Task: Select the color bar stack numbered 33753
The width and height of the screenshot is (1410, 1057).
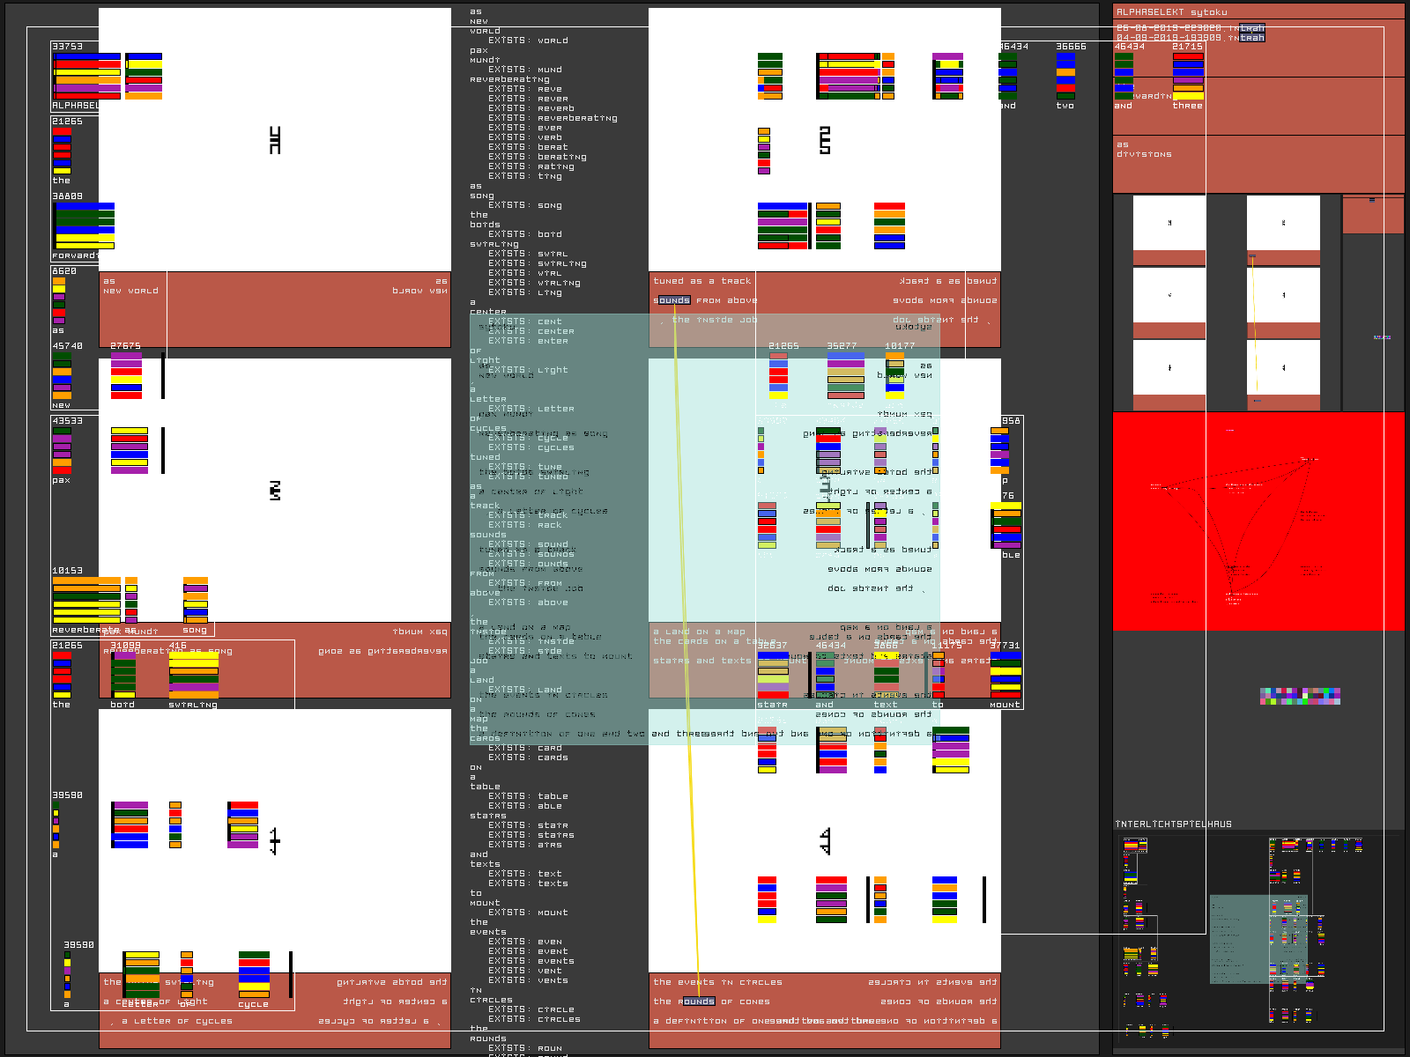Action: tap(86, 76)
